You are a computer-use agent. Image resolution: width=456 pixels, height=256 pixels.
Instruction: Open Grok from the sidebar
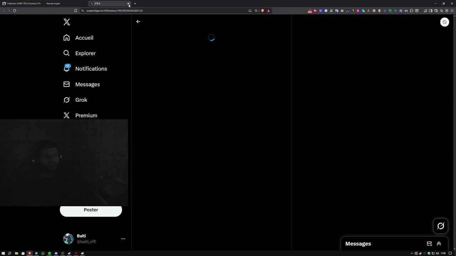(75, 100)
